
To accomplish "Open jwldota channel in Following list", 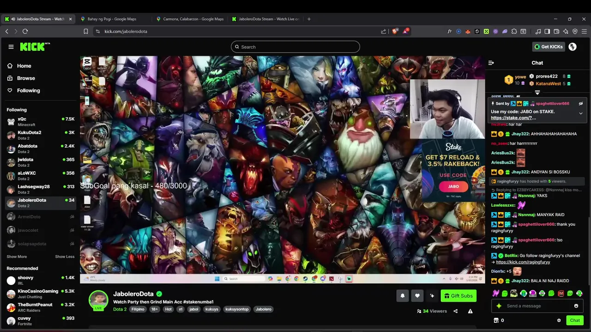I will click(40, 162).
